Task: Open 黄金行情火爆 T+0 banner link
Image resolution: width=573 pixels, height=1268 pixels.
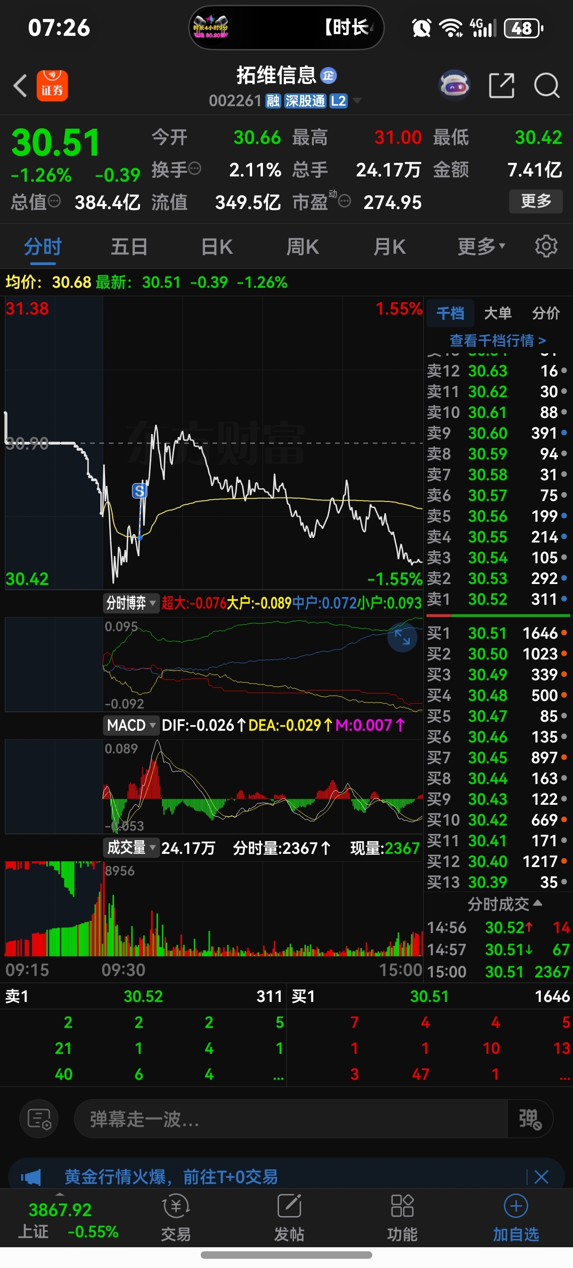Action: click(171, 1177)
